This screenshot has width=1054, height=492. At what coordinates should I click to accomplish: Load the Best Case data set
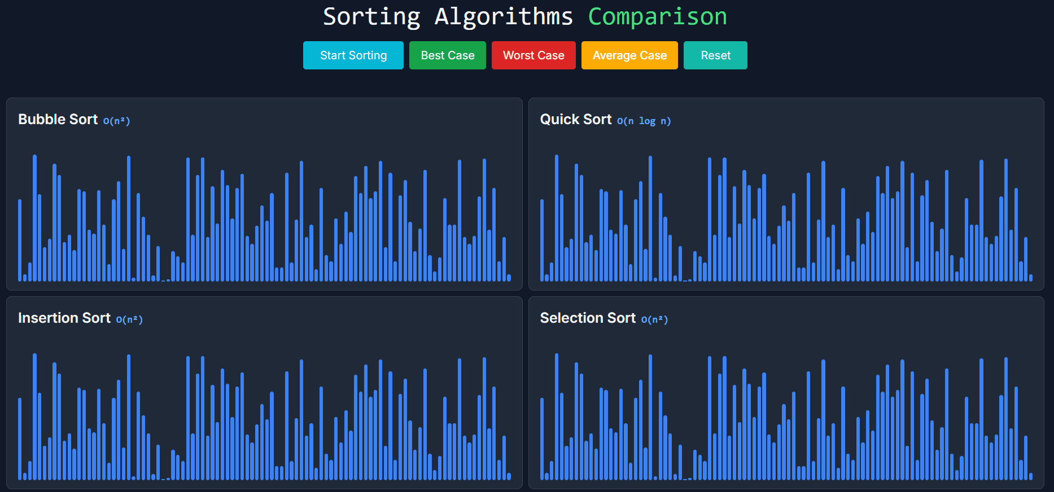point(447,55)
